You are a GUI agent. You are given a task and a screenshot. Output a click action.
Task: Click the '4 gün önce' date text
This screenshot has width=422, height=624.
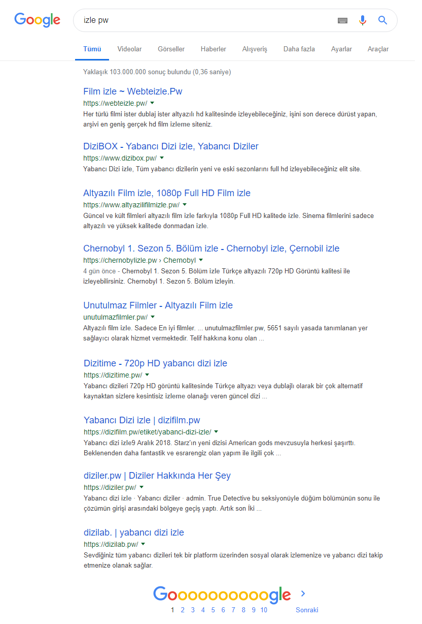[x=100, y=271]
